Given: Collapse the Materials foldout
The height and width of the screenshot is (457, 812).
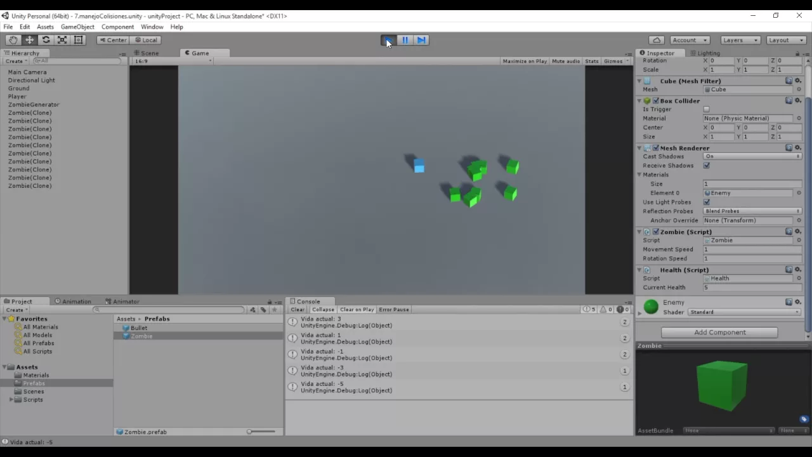Looking at the screenshot, I should click(x=639, y=175).
